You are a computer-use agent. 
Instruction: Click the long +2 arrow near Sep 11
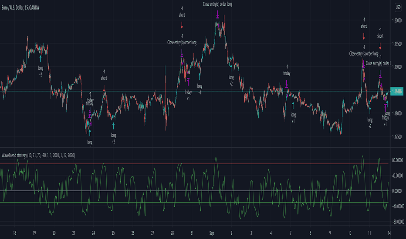tap(370, 110)
